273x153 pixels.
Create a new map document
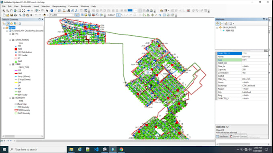[4, 15]
